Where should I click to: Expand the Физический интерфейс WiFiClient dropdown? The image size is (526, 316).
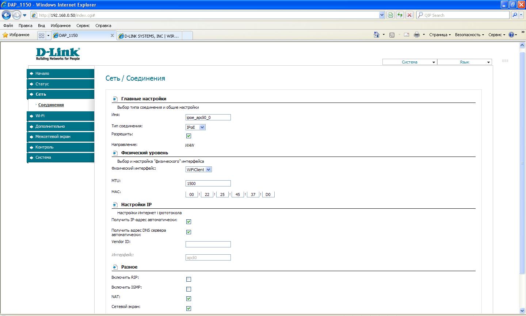click(199, 170)
